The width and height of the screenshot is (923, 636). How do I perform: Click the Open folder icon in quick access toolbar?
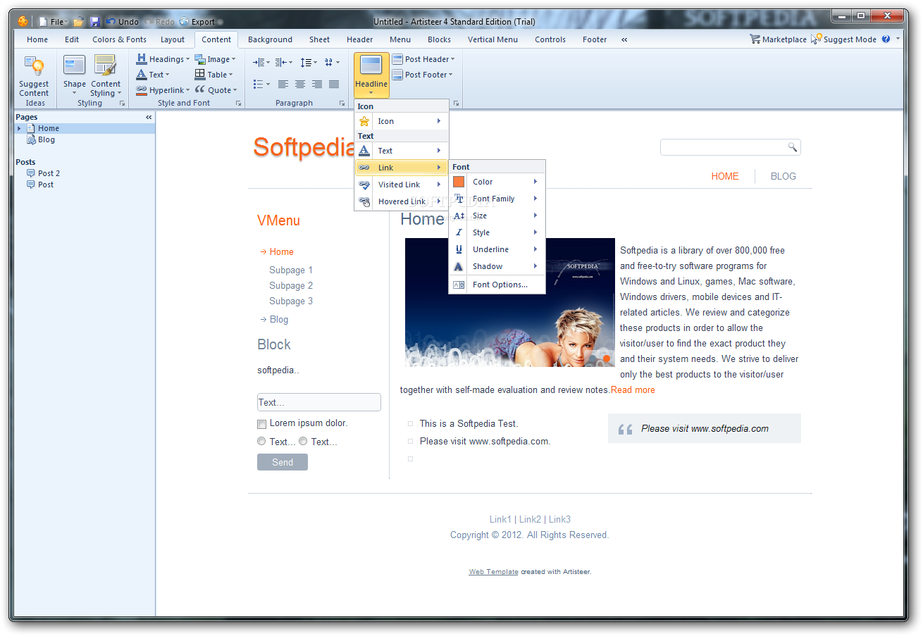point(79,22)
